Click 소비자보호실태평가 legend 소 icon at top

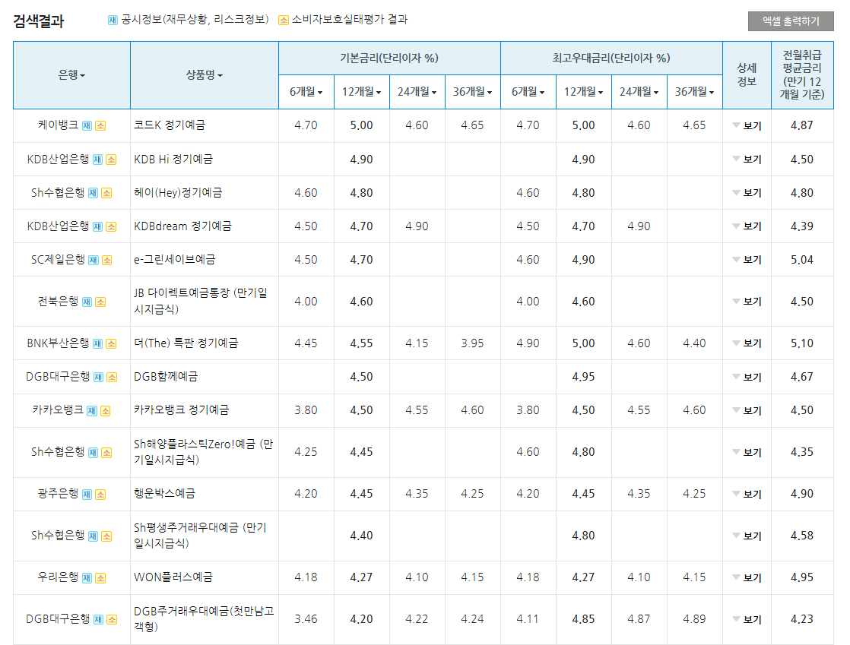click(284, 20)
